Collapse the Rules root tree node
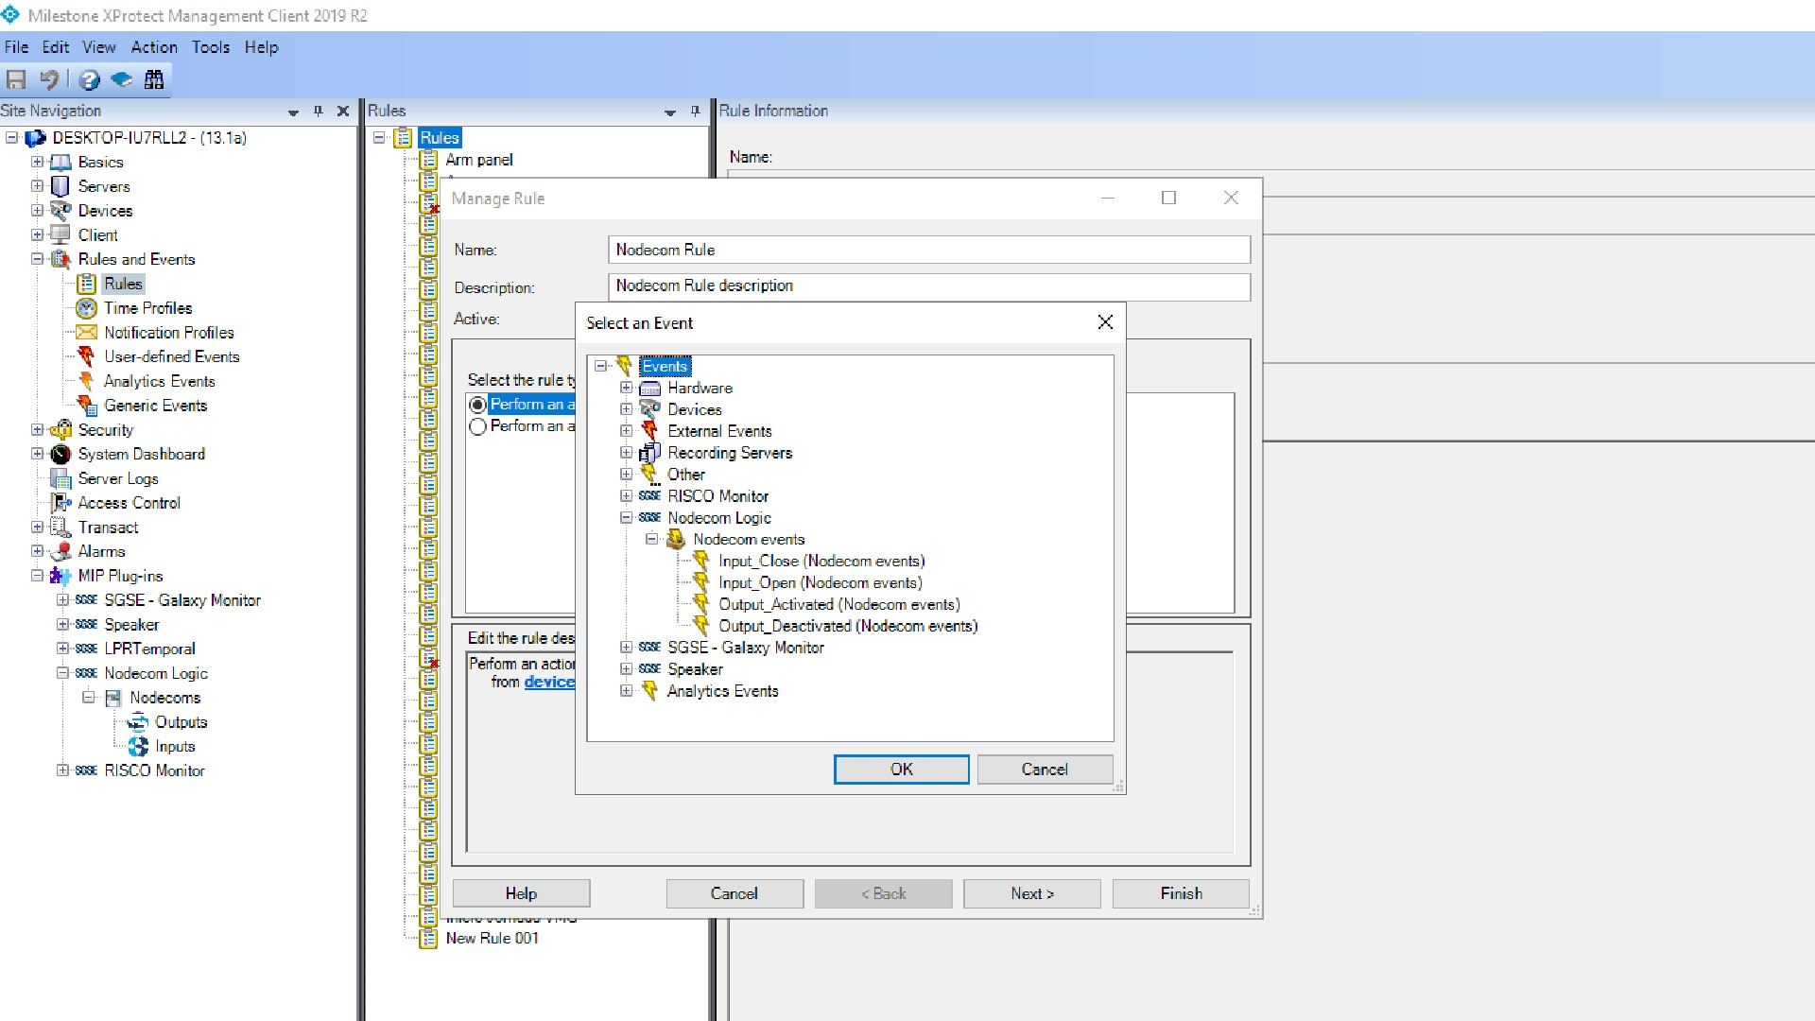Viewport: 1815px width, 1021px height. click(379, 138)
